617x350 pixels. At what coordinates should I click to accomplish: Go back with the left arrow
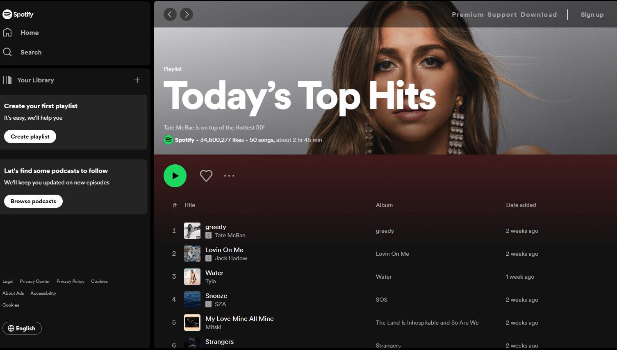tap(170, 14)
